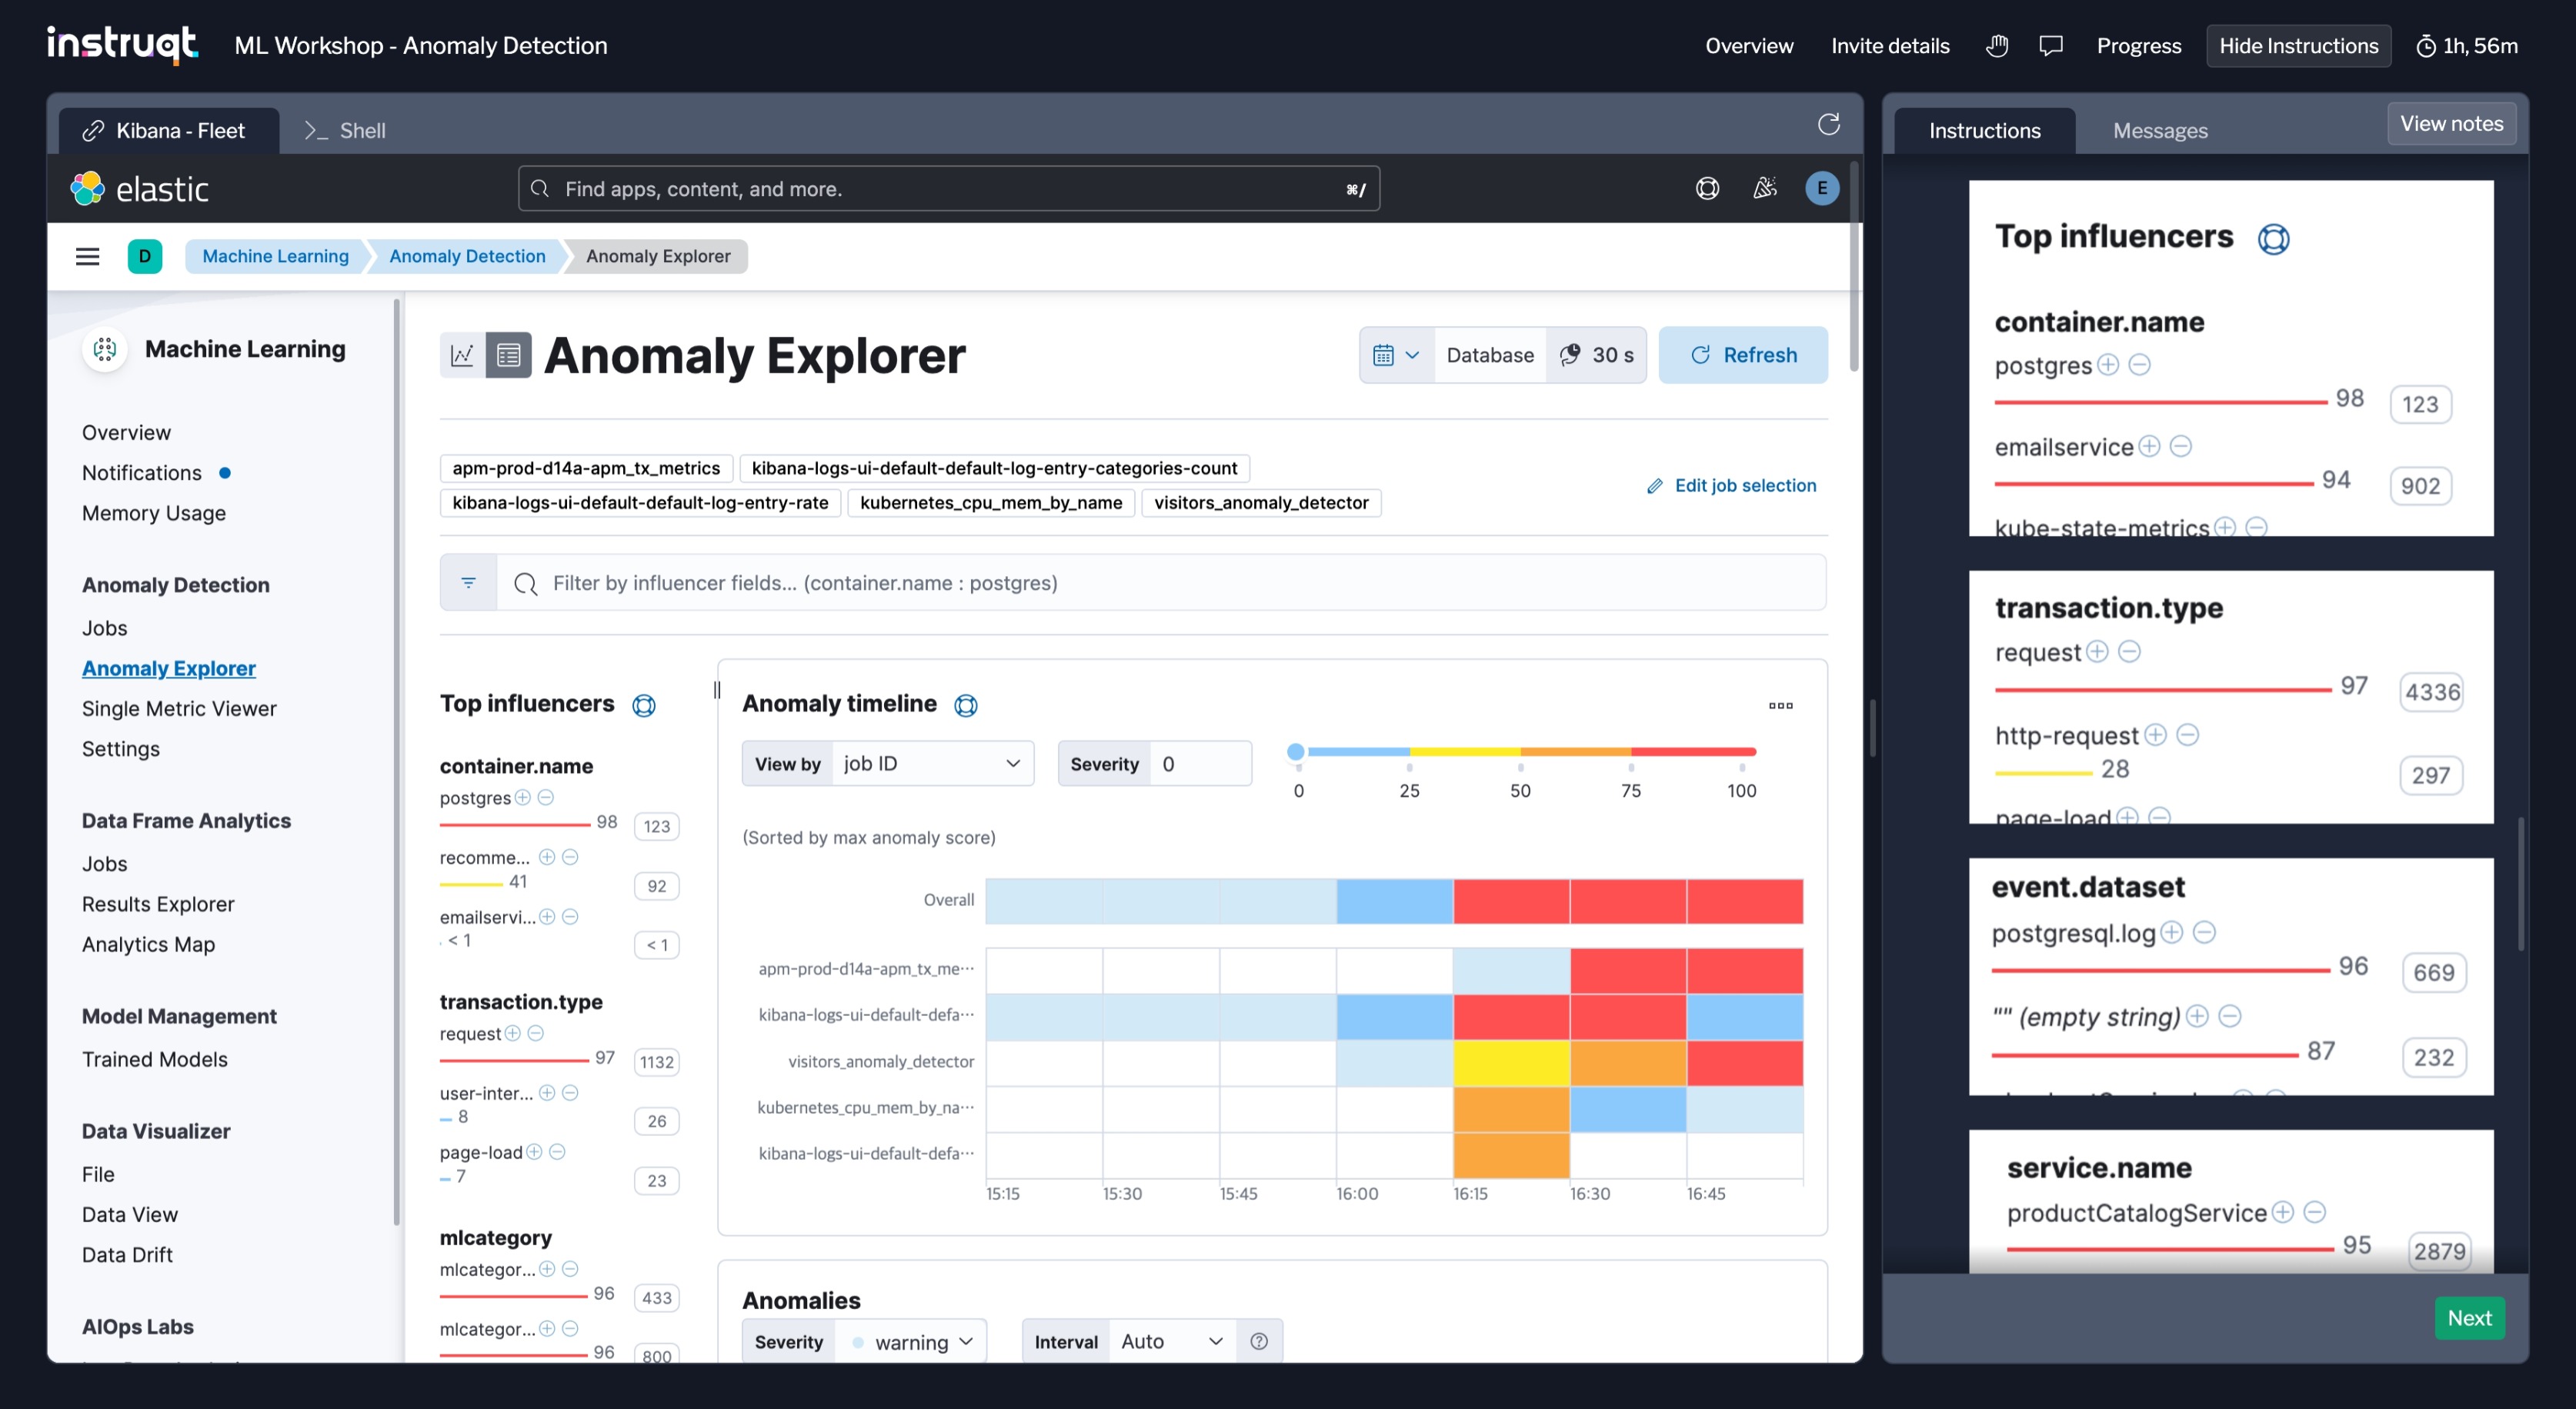Click the Severity number input field
The width and height of the screenshot is (2576, 1409).
pyautogui.click(x=1200, y=764)
